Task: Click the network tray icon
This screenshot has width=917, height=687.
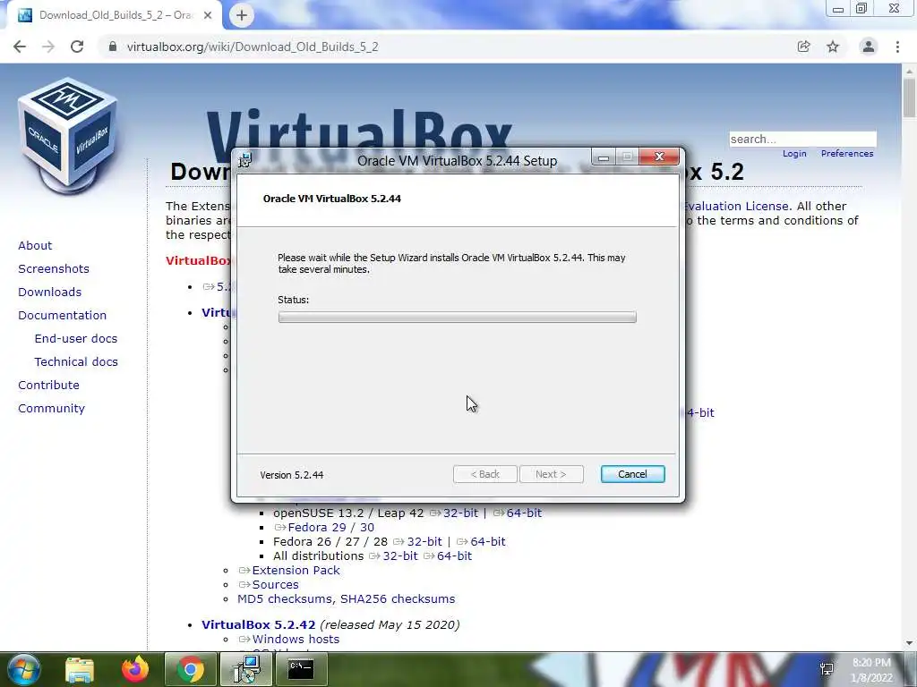Action: click(827, 669)
